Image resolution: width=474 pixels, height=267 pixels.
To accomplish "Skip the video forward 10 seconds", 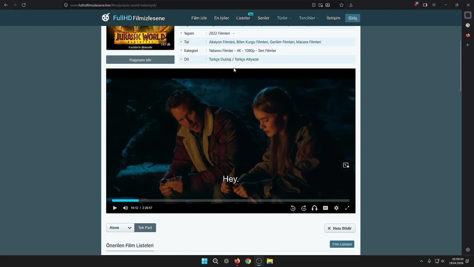I will point(304,208).
